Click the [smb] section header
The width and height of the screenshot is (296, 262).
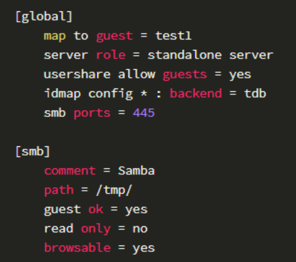(32, 151)
